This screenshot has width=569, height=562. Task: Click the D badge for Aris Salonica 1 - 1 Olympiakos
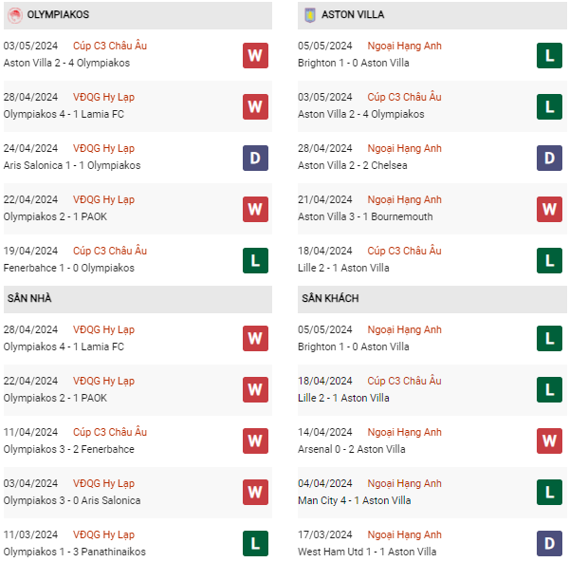(x=255, y=158)
